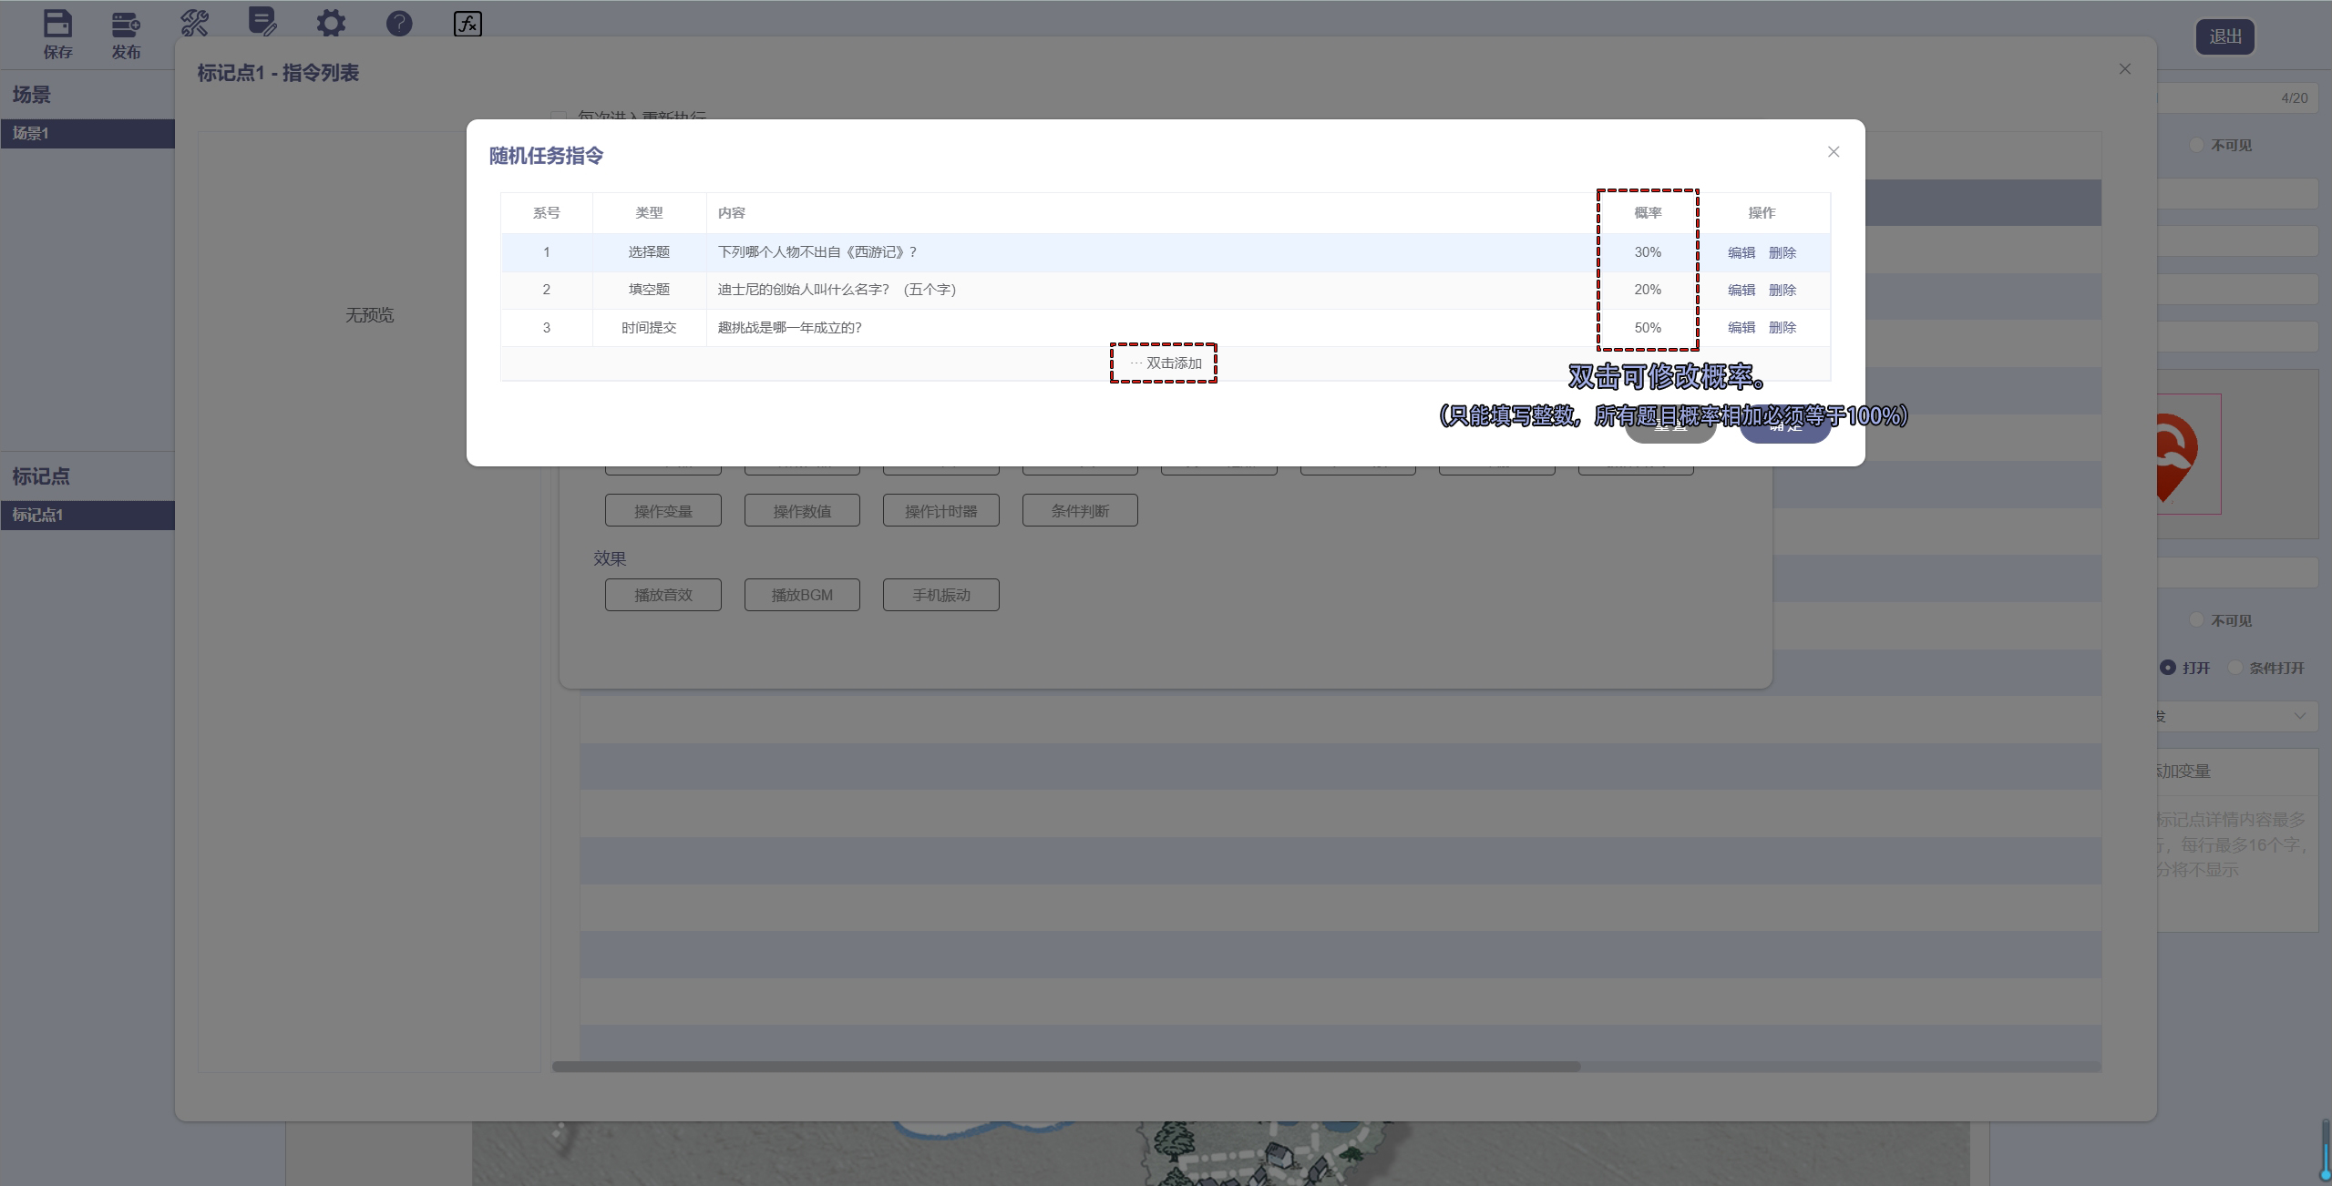
Task: Click the note edit pencil icon
Action: click(262, 22)
